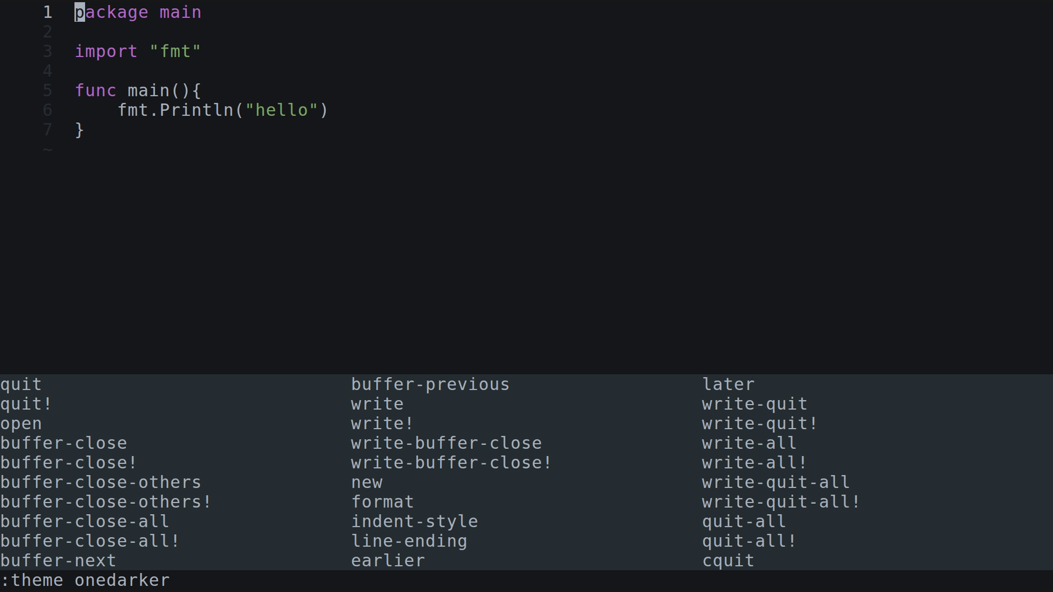Pick the "write-buffer-close!" command entry
Screen dimensions: 1053x592
451,463
